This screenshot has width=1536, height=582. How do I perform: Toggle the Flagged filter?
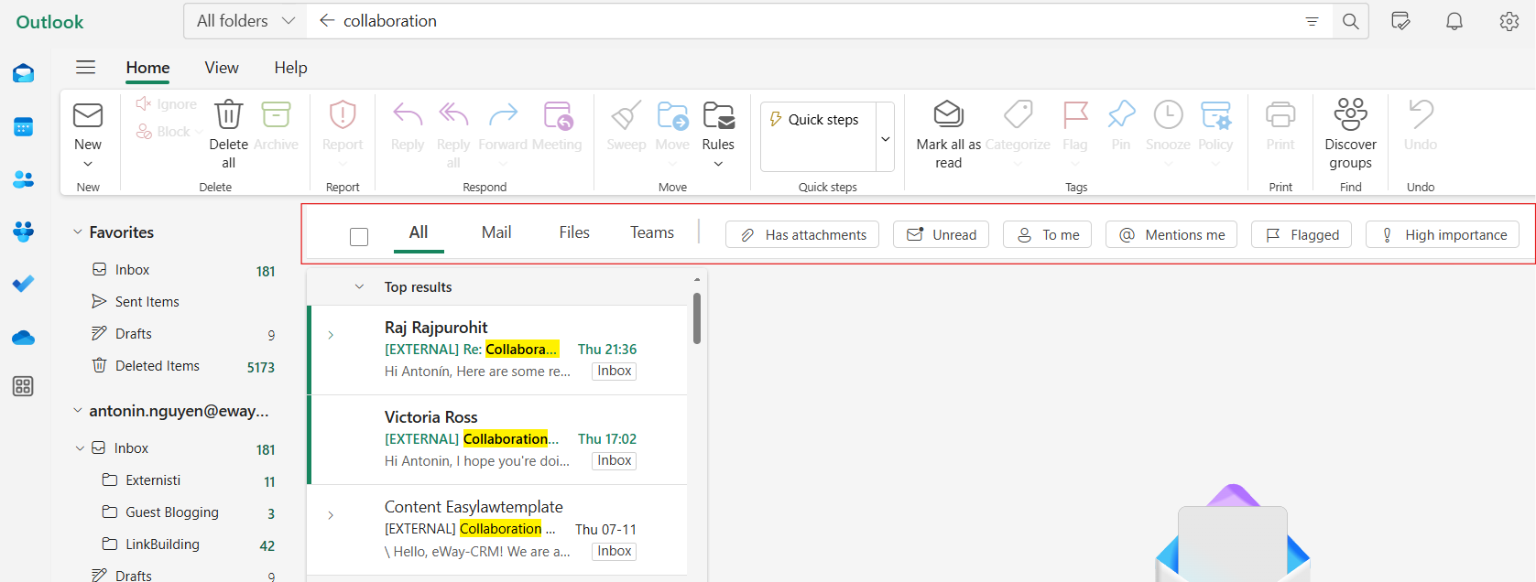pos(1302,234)
